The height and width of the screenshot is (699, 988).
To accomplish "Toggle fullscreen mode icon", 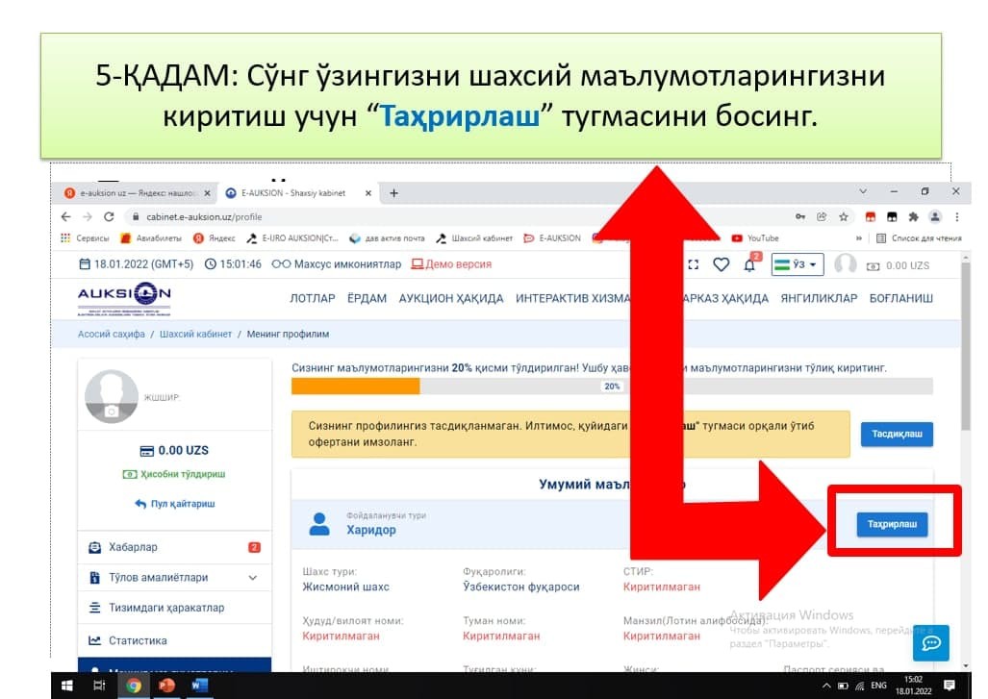I will (x=694, y=265).
